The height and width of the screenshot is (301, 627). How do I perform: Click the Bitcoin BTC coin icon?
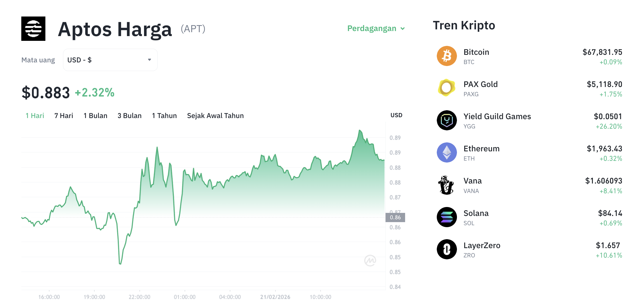(x=447, y=56)
